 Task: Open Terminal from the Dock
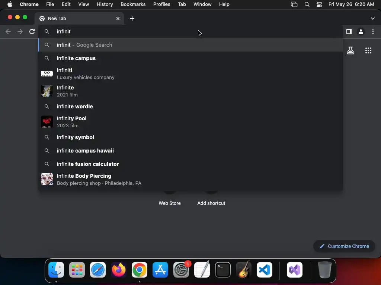[x=223, y=270]
